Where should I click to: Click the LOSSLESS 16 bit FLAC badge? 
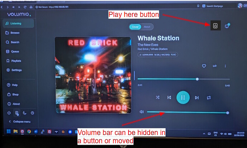(158, 55)
